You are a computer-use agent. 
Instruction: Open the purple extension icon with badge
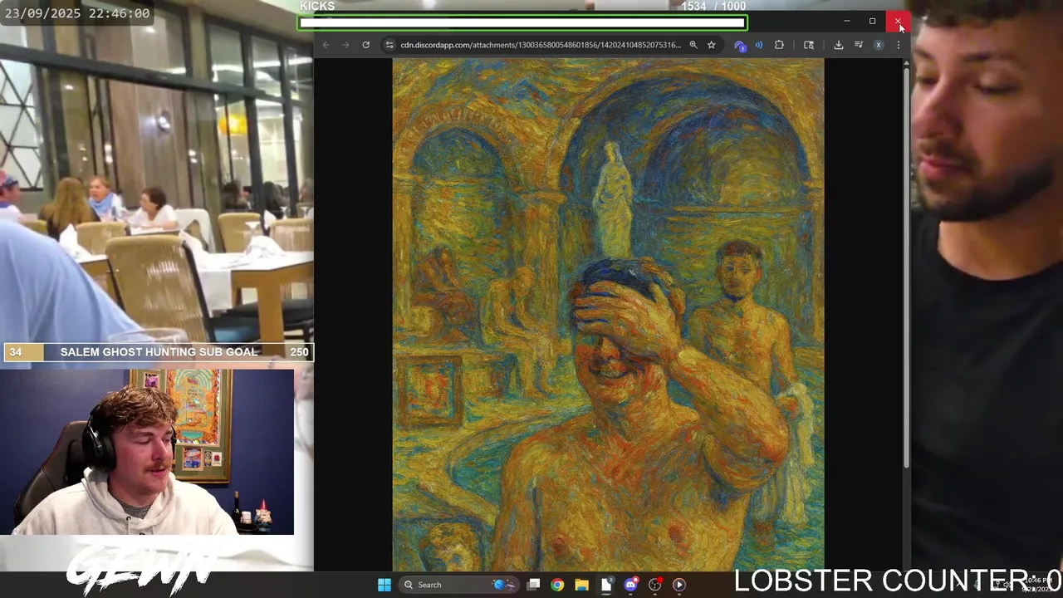click(x=740, y=46)
